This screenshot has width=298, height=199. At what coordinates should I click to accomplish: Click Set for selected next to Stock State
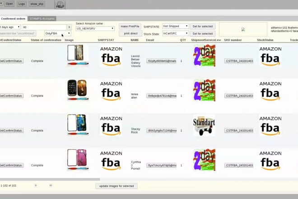click(203, 33)
